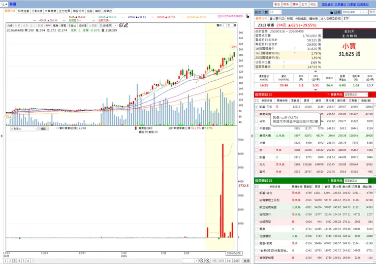Screen dimensions: 376x264
Task: Click the empty field beside the zoom out icon
Action: click(189, 260)
